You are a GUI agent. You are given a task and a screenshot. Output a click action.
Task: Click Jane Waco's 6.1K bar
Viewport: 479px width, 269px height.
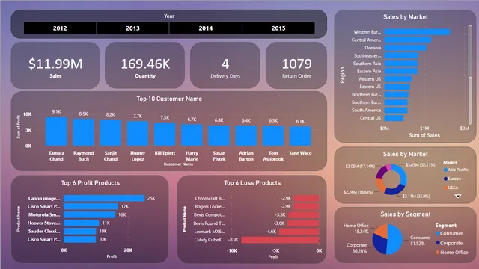pyautogui.click(x=300, y=136)
